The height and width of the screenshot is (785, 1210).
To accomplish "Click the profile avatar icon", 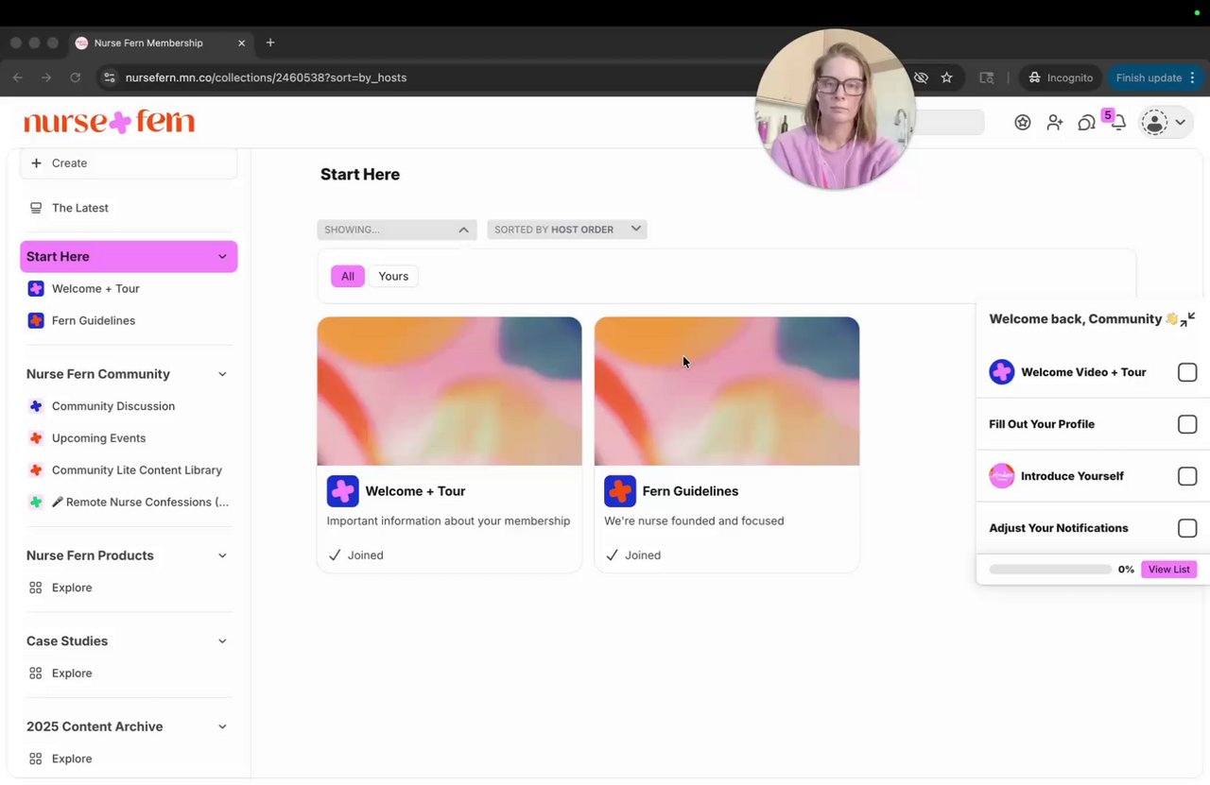I will pyautogui.click(x=1154, y=122).
